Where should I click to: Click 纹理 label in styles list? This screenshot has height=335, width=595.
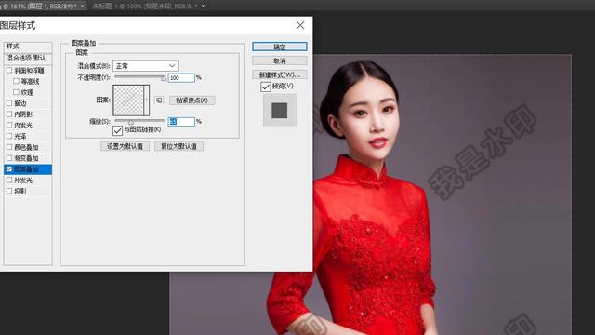point(27,93)
